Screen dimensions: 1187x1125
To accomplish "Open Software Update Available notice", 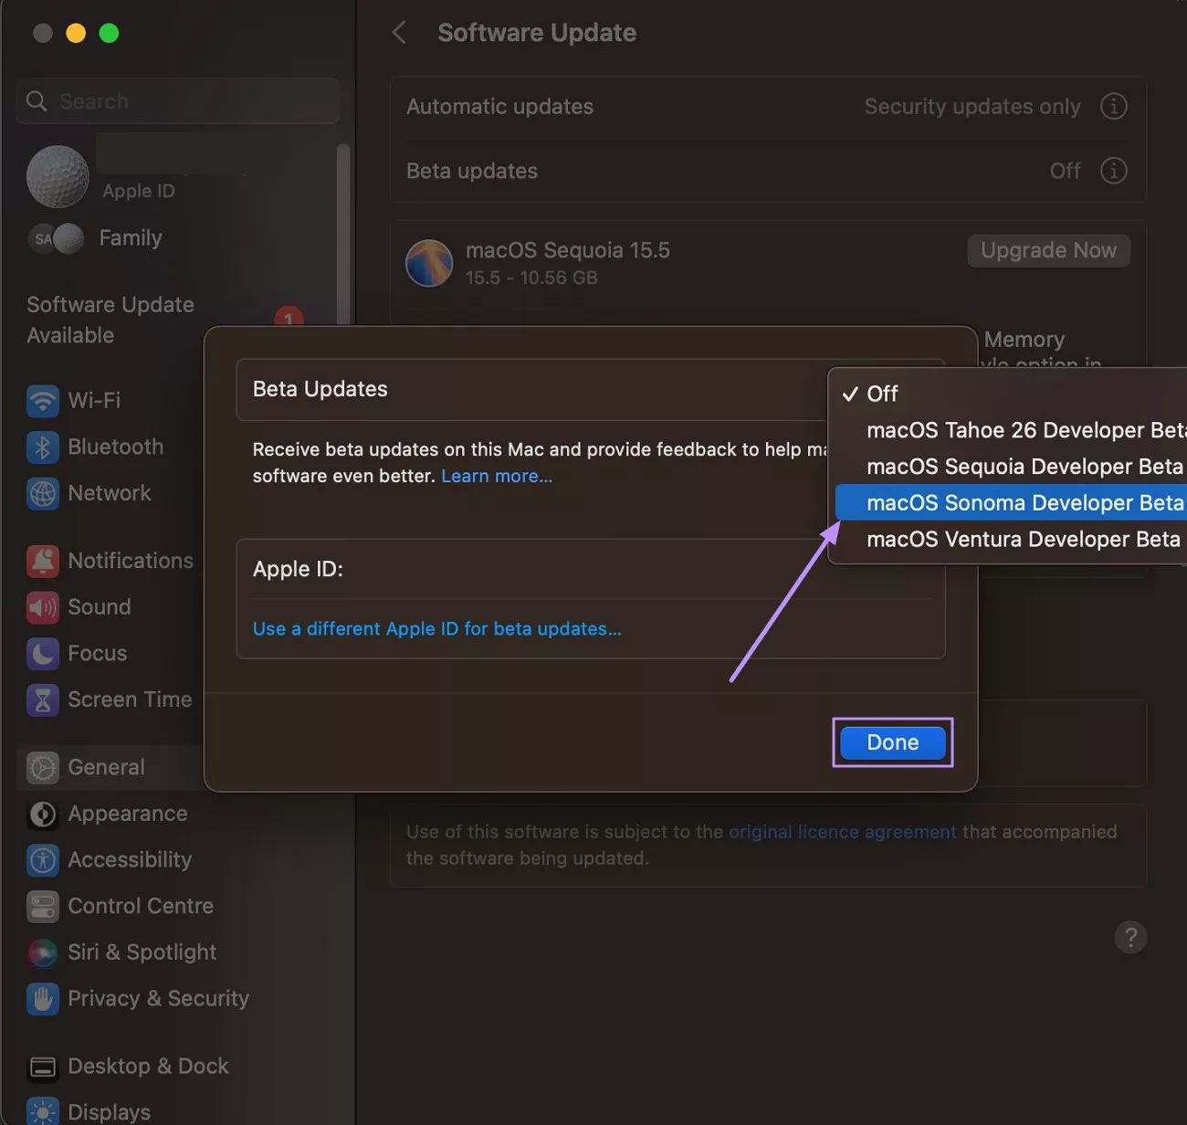I will [x=110, y=320].
